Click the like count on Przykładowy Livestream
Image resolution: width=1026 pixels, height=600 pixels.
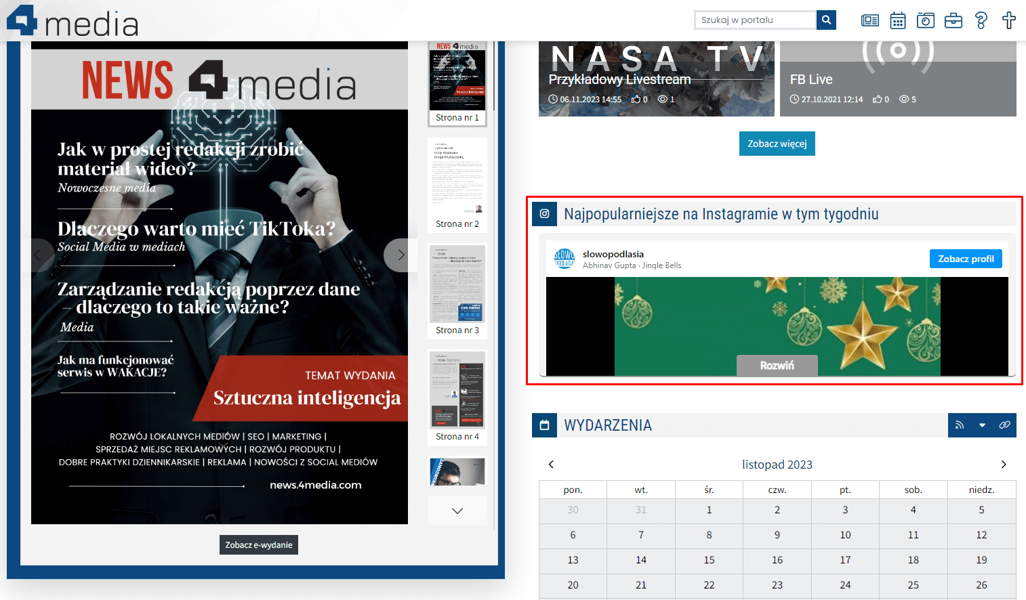click(640, 100)
